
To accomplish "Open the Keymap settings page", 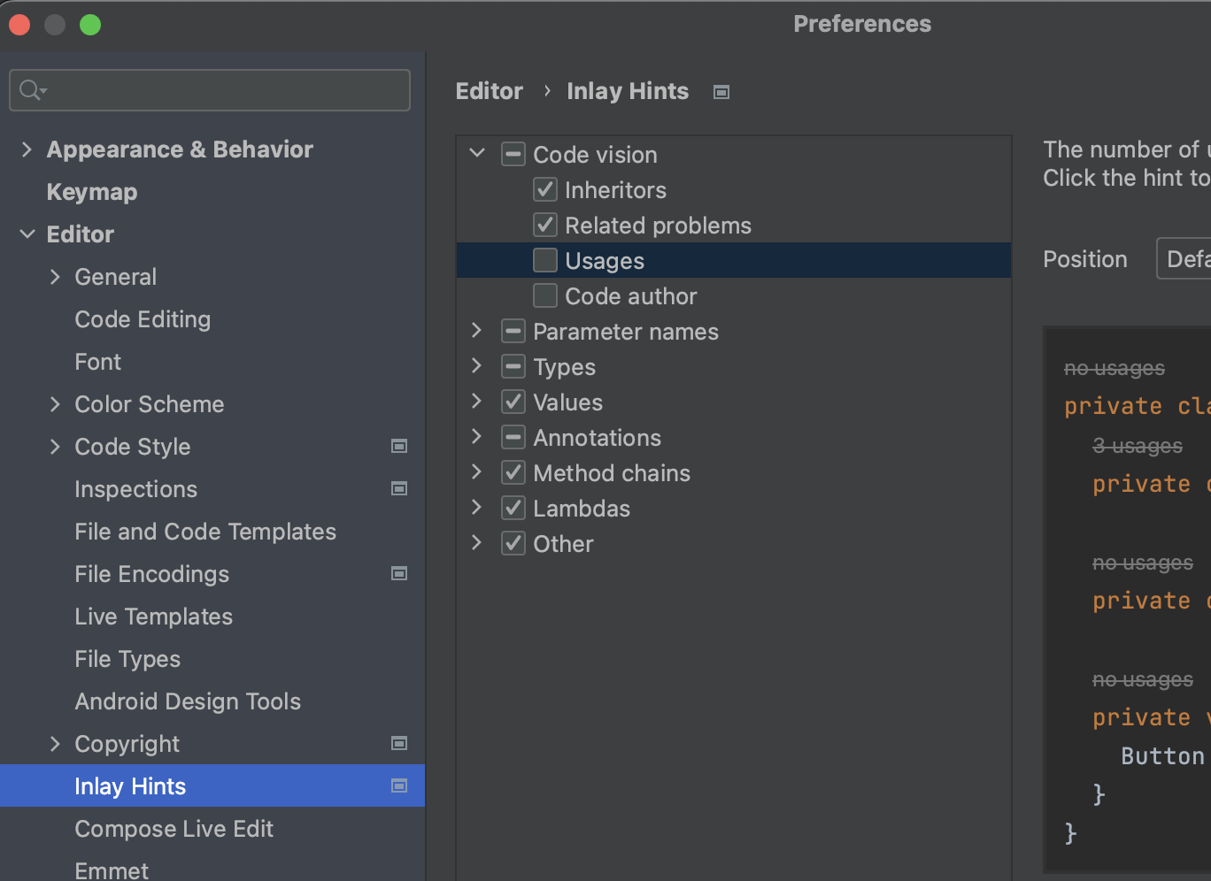I will pyautogui.click(x=92, y=192).
